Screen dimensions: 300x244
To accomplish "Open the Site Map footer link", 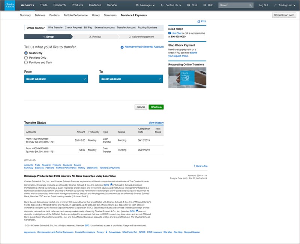I will (x=168, y=232).
